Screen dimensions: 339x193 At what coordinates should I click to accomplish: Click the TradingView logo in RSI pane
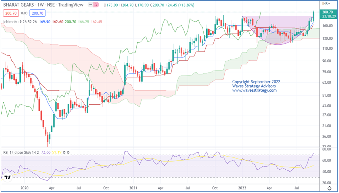tap(8, 178)
